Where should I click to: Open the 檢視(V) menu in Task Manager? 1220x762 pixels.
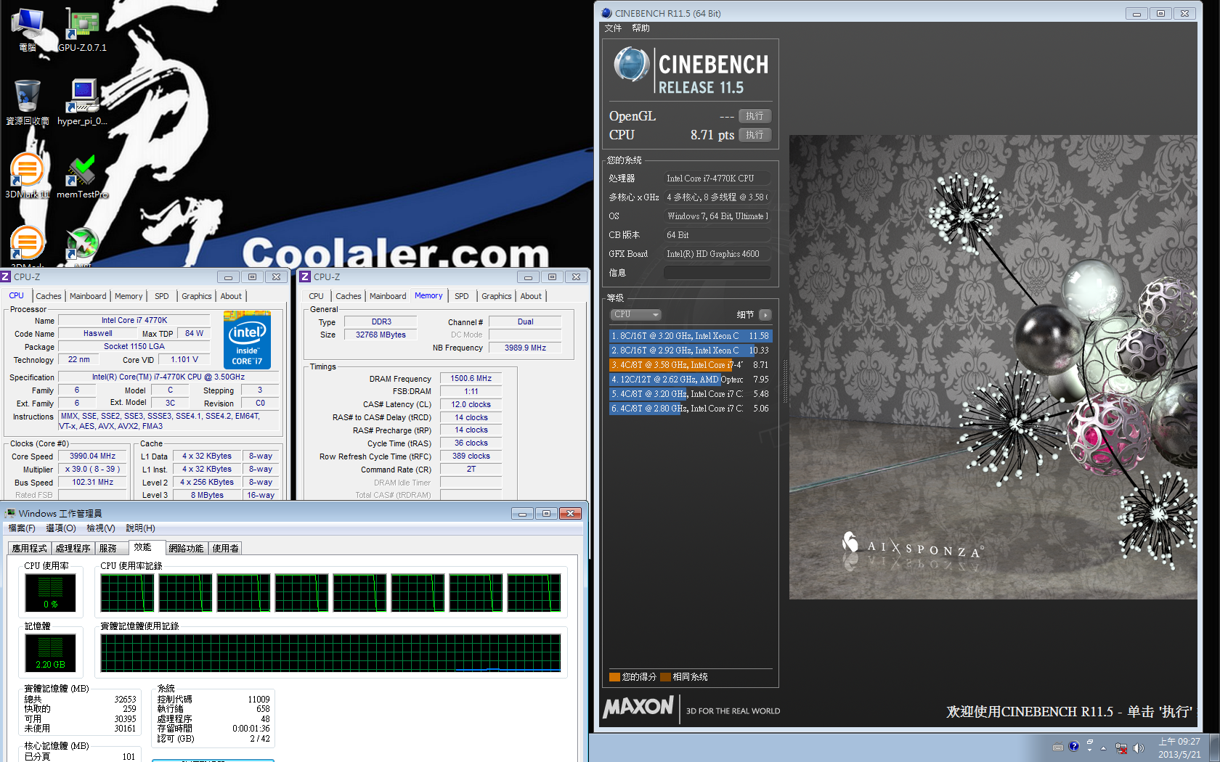click(100, 528)
